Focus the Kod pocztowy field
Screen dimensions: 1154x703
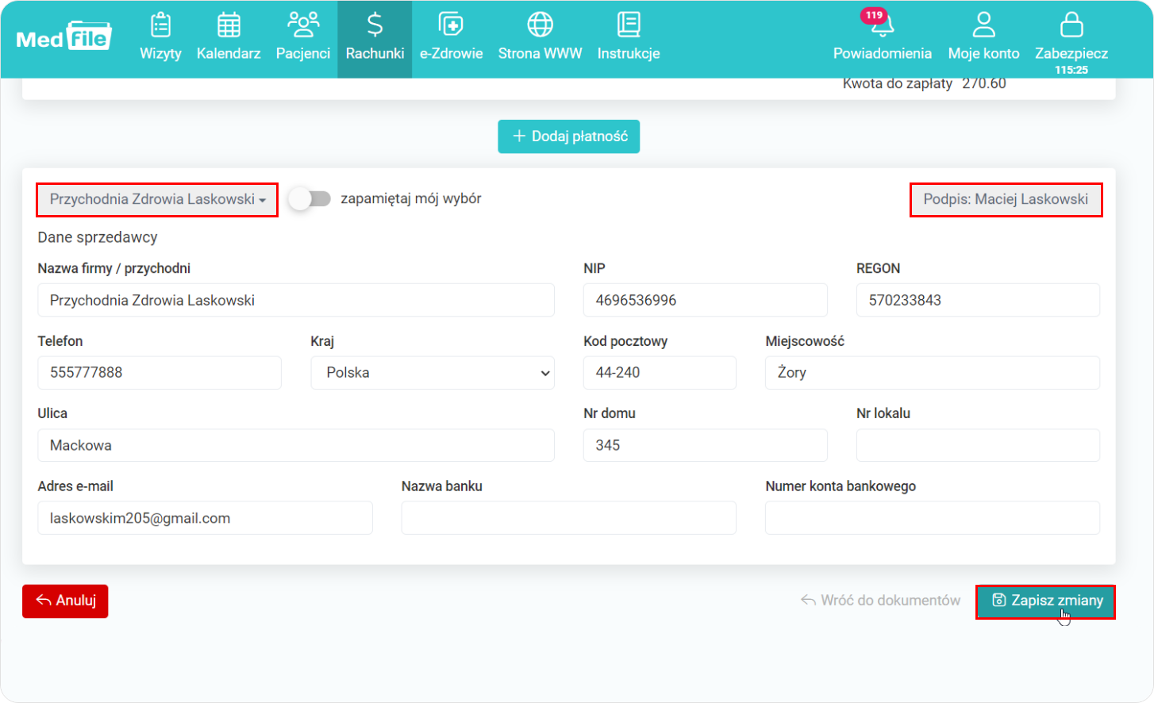coord(660,373)
